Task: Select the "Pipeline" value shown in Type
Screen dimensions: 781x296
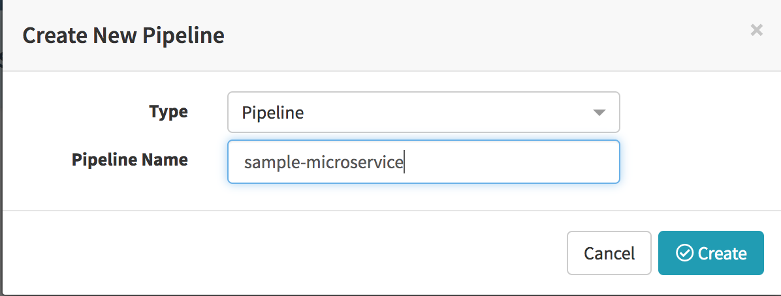Action: (273, 113)
